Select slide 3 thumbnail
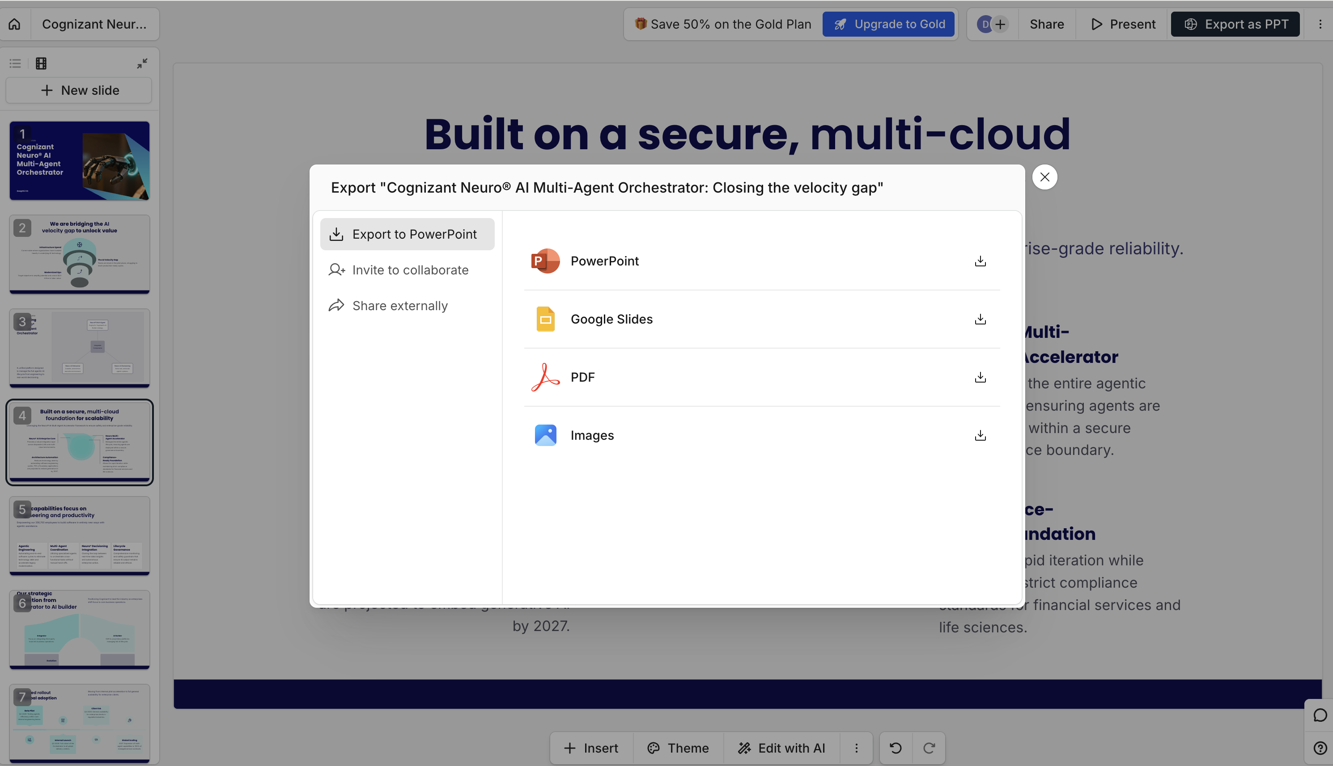The image size is (1333, 766). coord(80,348)
